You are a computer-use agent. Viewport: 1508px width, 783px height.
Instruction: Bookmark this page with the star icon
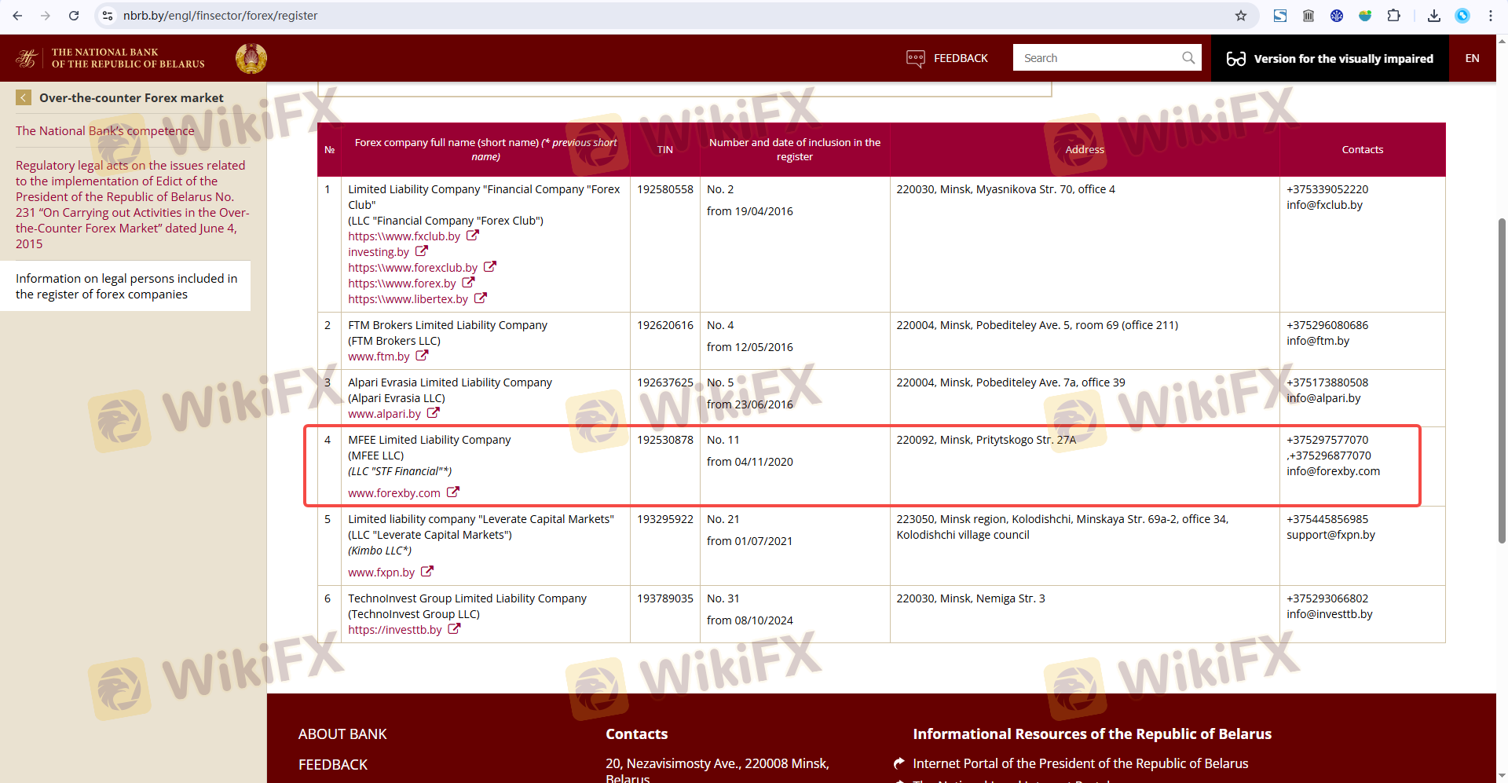(1240, 16)
